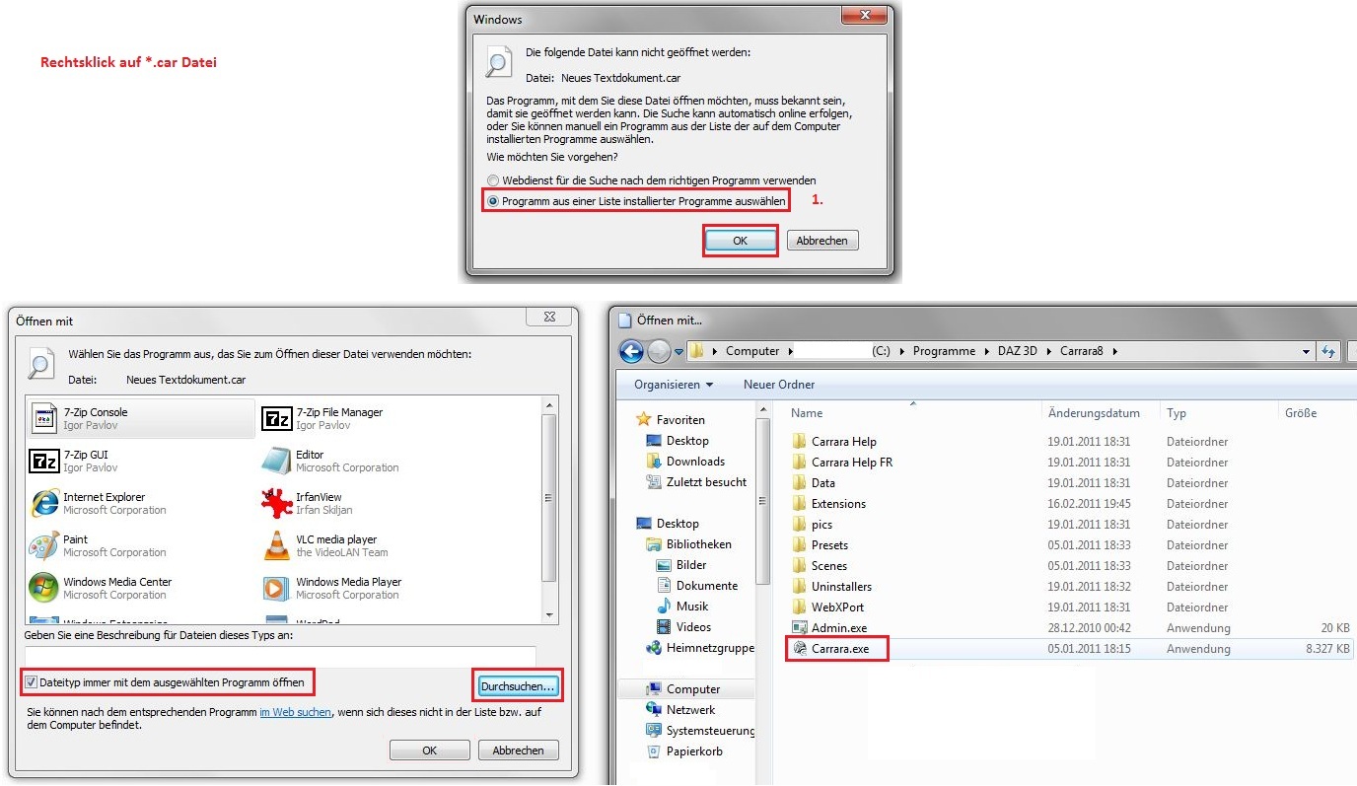
Task: Toggle 'Dateityp immer mit dem ausgewählten Programm öffnen'
Action: 31,681
